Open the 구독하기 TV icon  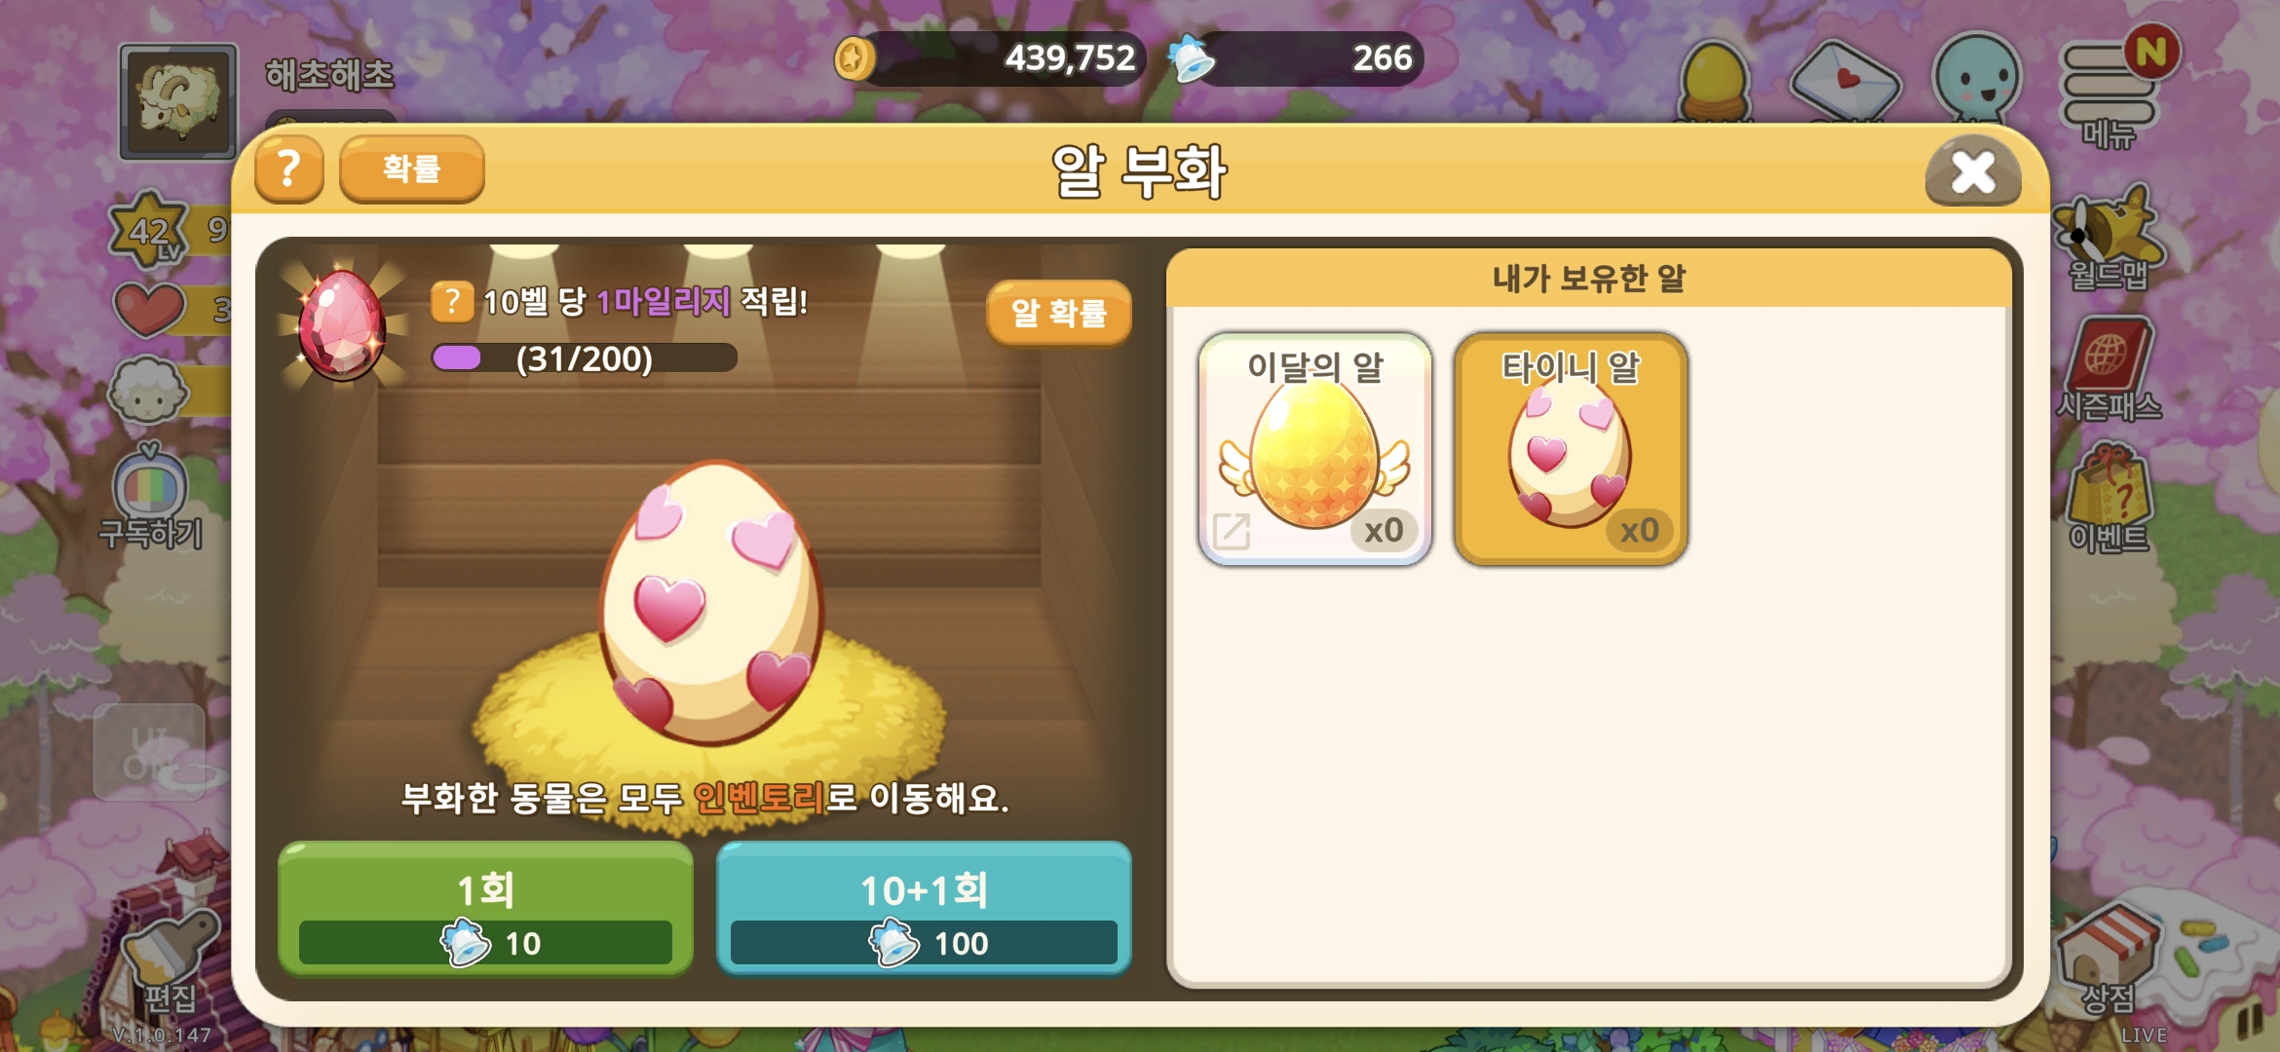(x=151, y=496)
